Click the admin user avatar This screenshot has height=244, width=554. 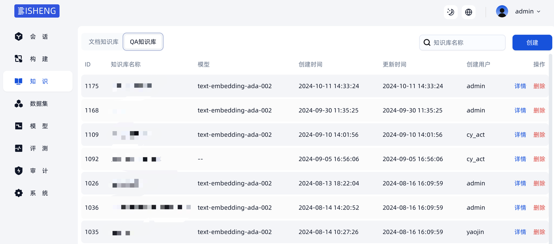[x=502, y=12]
